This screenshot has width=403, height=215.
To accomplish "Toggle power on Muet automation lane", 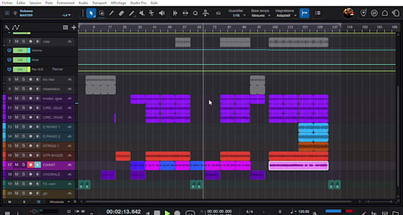I will click(9, 60).
